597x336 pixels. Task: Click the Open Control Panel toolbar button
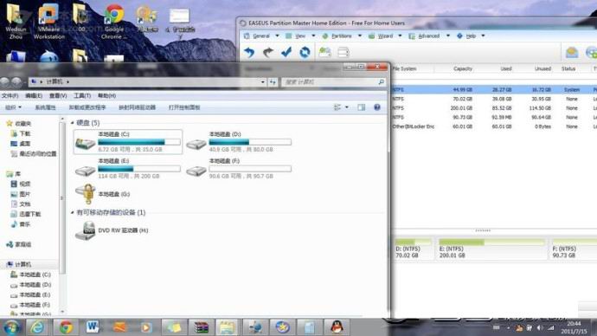[x=184, y=107]
